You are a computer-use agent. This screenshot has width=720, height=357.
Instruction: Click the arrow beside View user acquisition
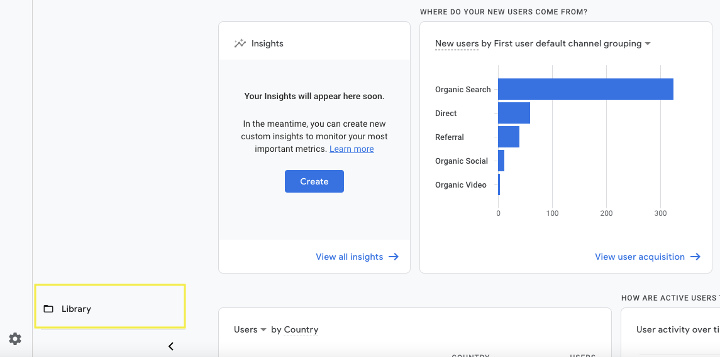tap(695, 257)
